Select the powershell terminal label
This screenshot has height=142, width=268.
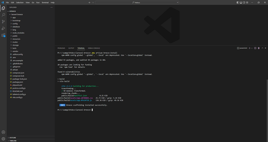(x=242, y=48)
